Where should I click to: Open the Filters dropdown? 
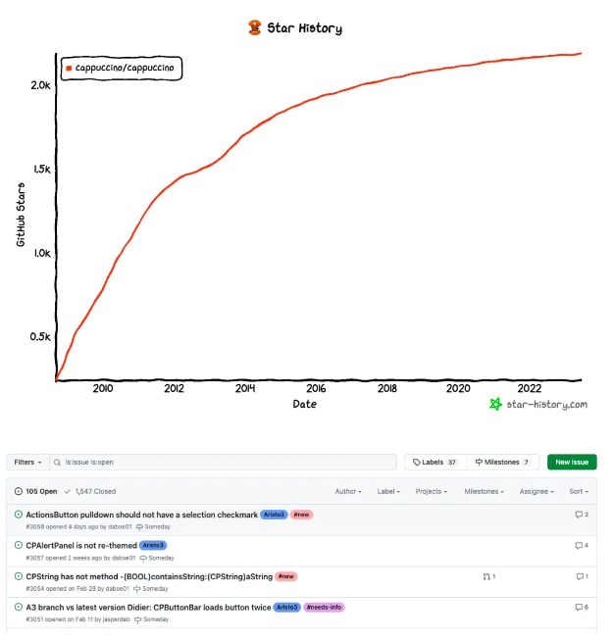click(x=27, y=462)
